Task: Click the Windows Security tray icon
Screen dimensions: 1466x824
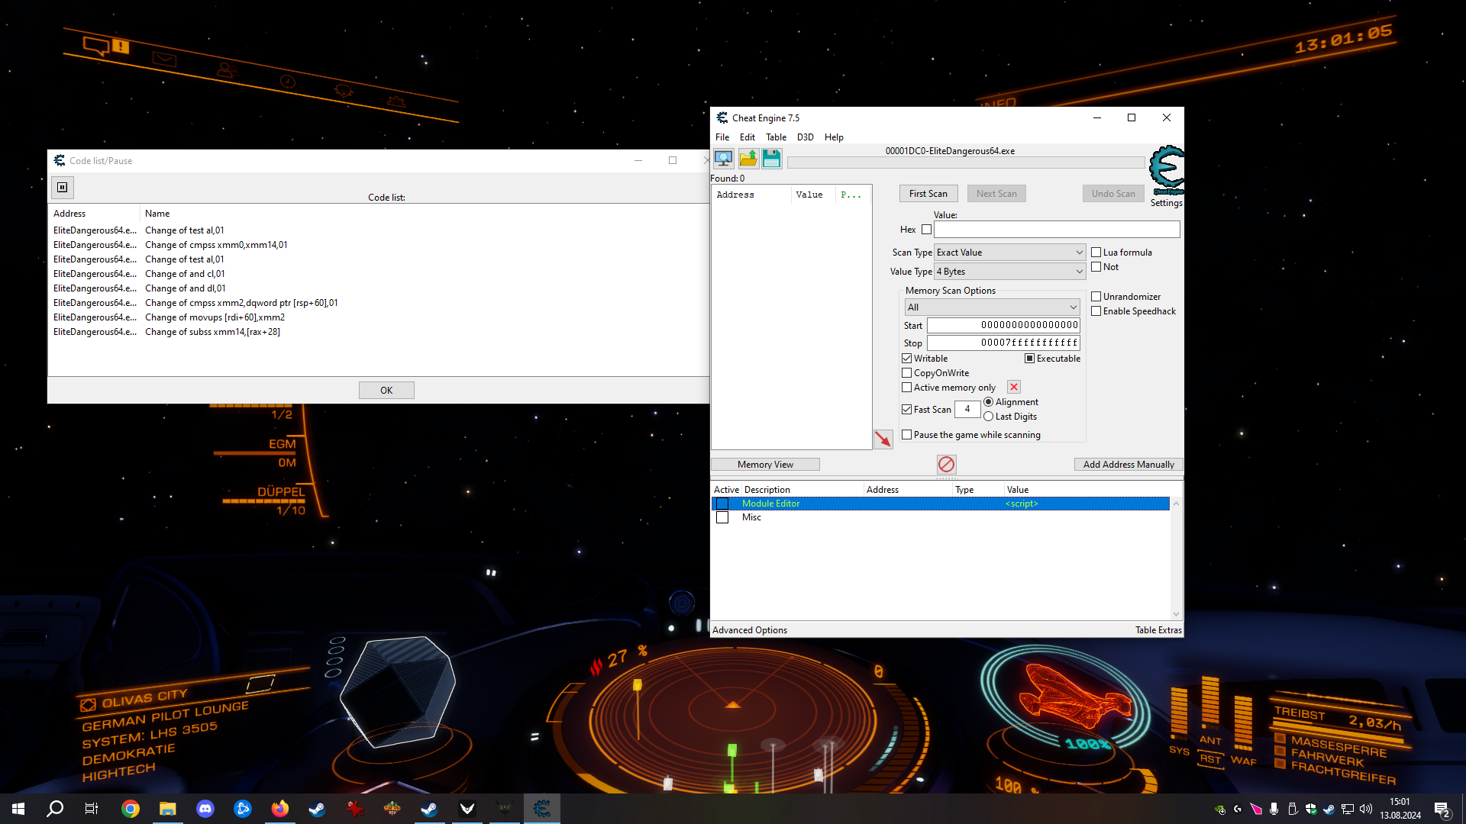Action: click(1311, 809)
